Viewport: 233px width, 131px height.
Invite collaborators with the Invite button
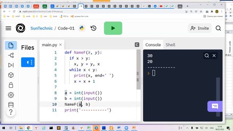coord(200,28)
